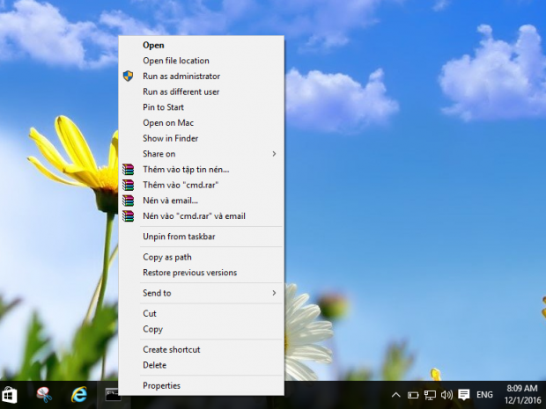Click the Snipping Tool taskbar icon
Image resolution: width=546 pixels, height=409 pixels.
[42, 395]
